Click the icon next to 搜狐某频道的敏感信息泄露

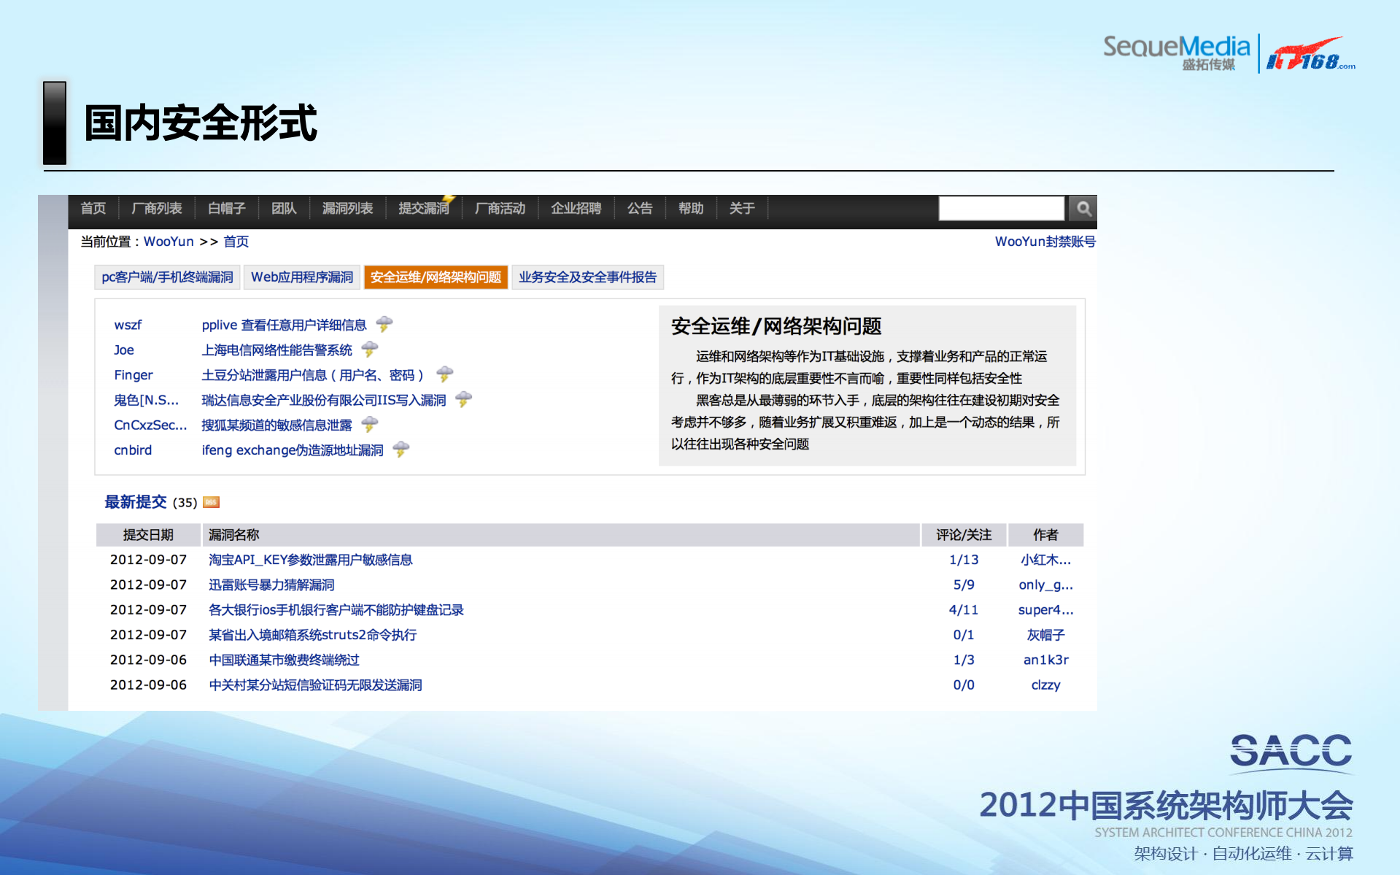[x=370, y=424]
